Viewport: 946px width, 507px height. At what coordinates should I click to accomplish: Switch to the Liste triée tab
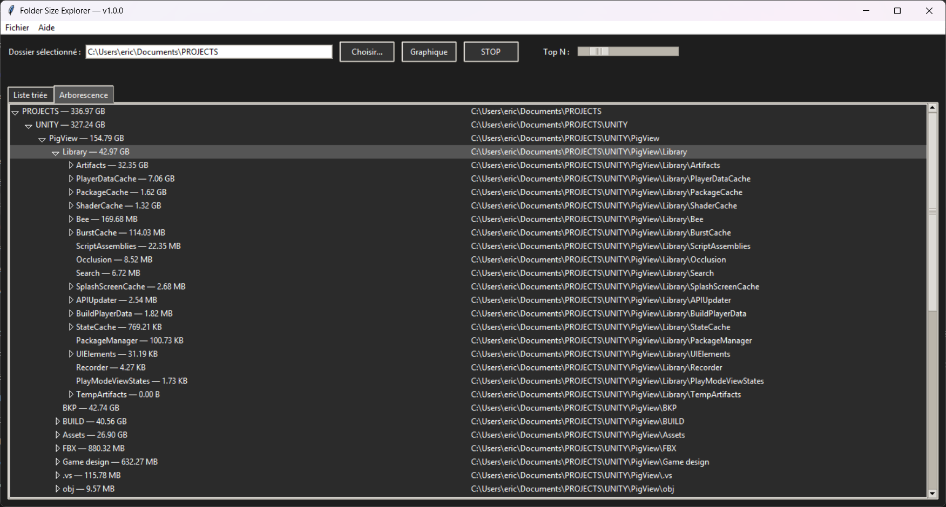(x=30, y=95)
